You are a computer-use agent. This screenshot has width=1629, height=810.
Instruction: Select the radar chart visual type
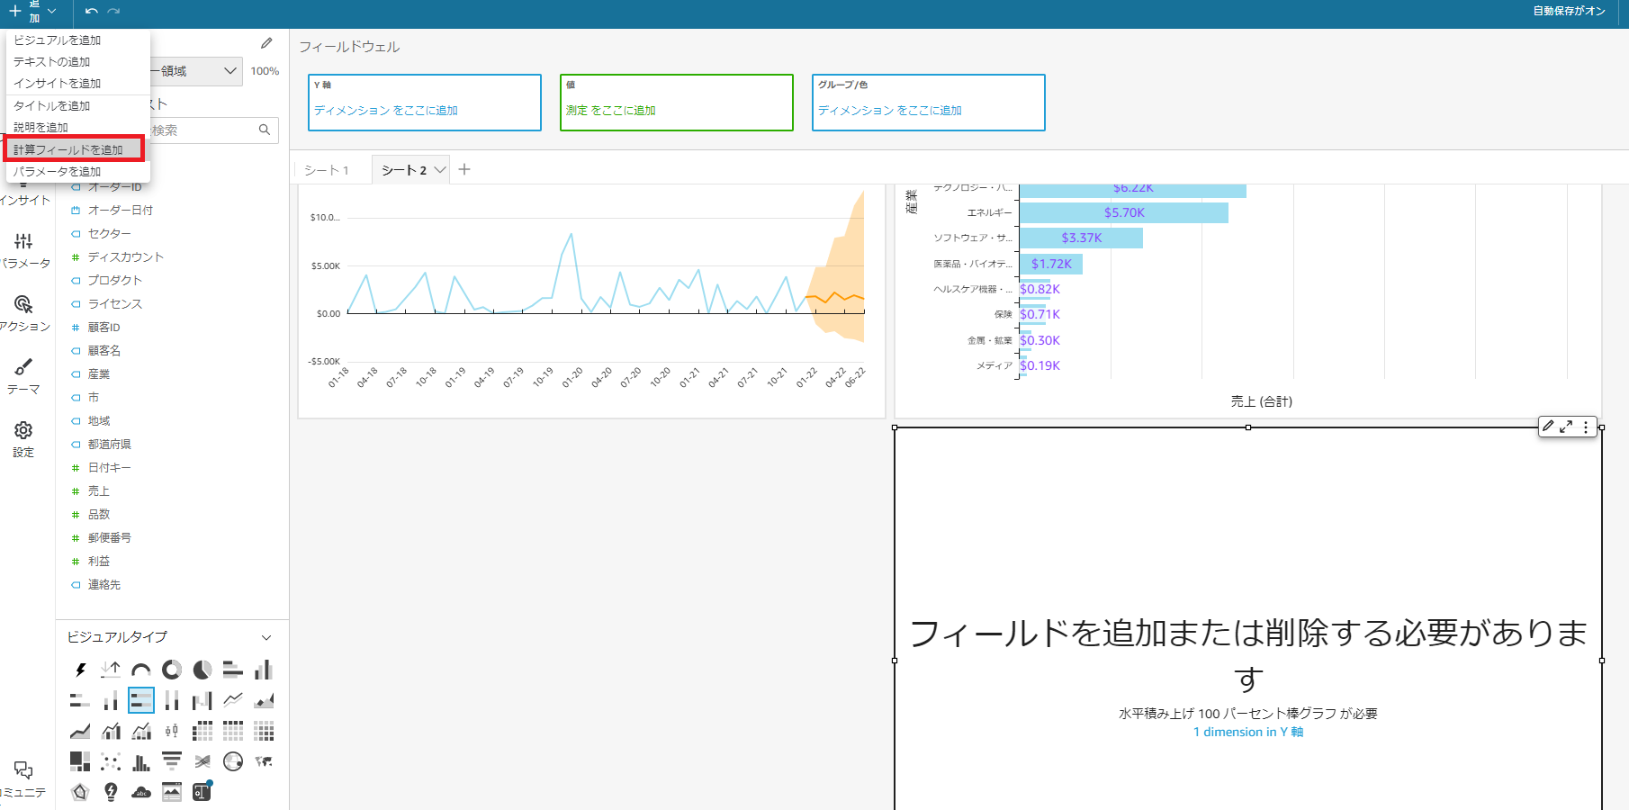[x=80, y=792]
